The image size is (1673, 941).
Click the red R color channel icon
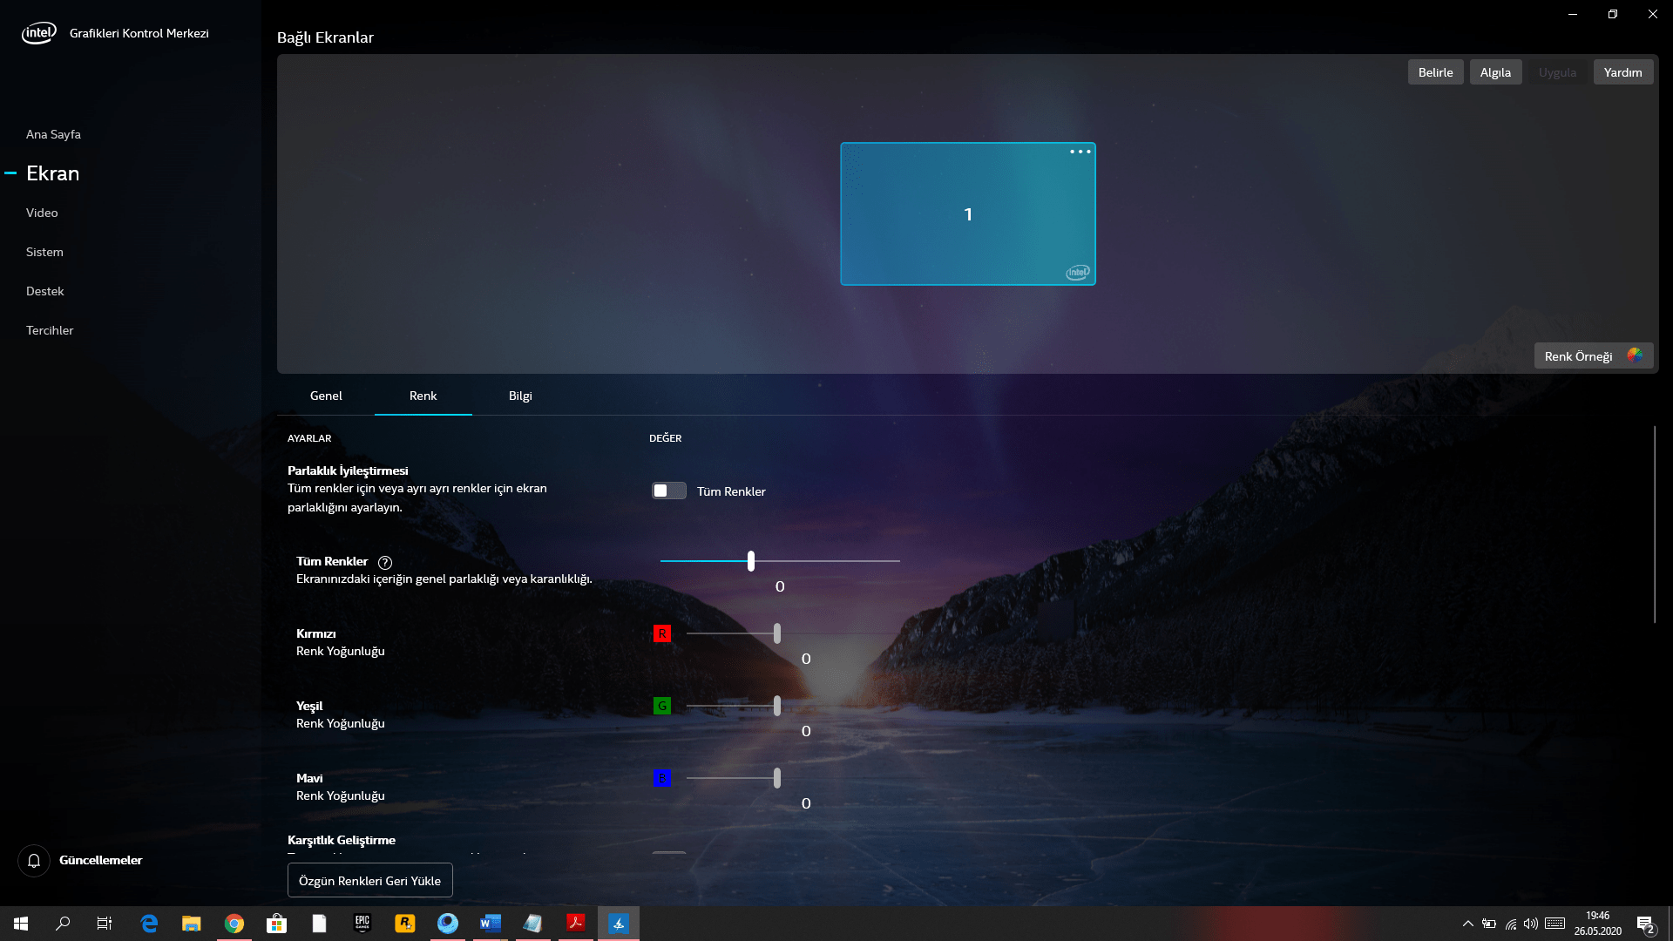point(661,634)
